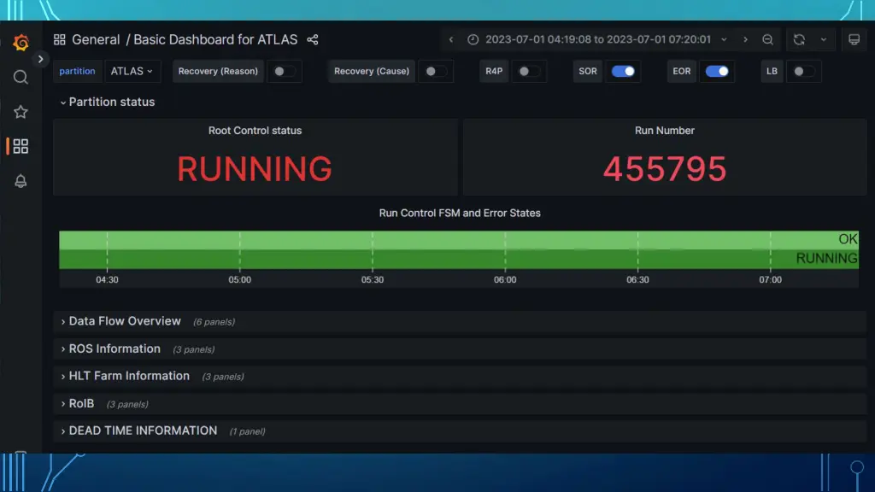Zoom out the time range
Image resolution: width=875 pixels, height=492 pixels.
coord(768,39)
